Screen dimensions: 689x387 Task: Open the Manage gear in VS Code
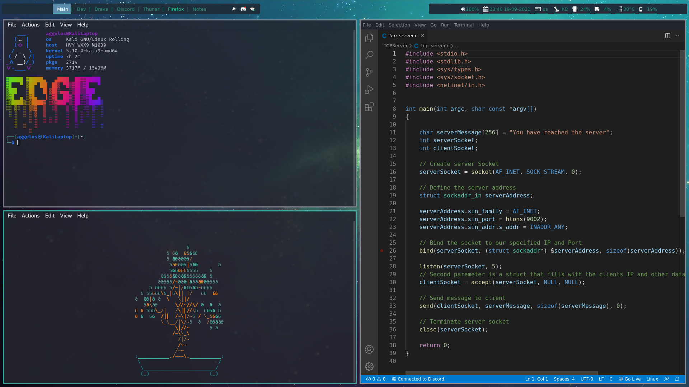tap(369, 366)
